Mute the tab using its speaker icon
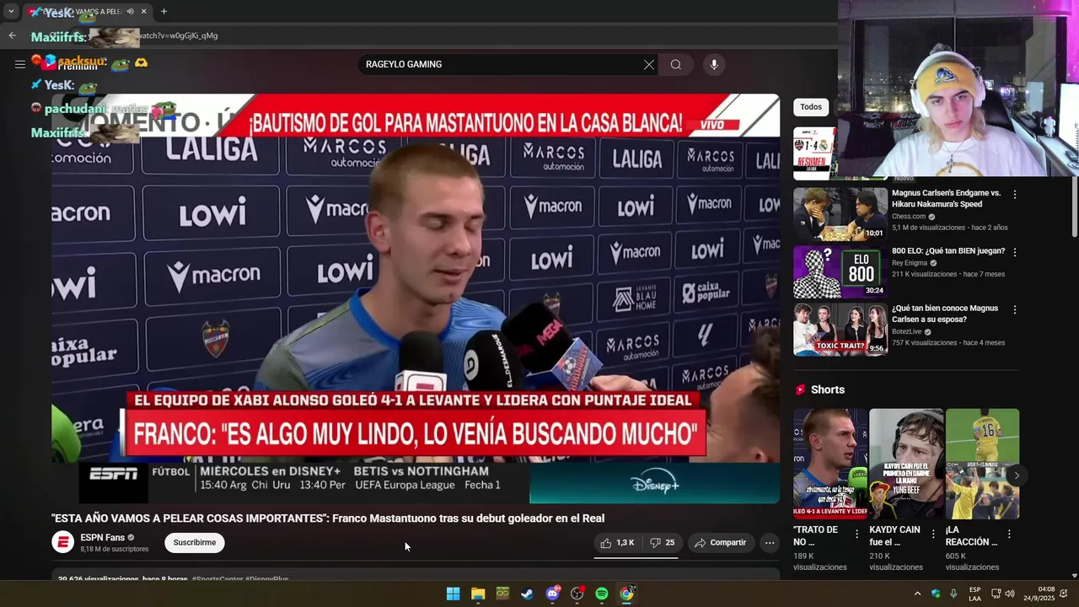The height and width of the screenshot is (607, 1079). tap(130, 12)
